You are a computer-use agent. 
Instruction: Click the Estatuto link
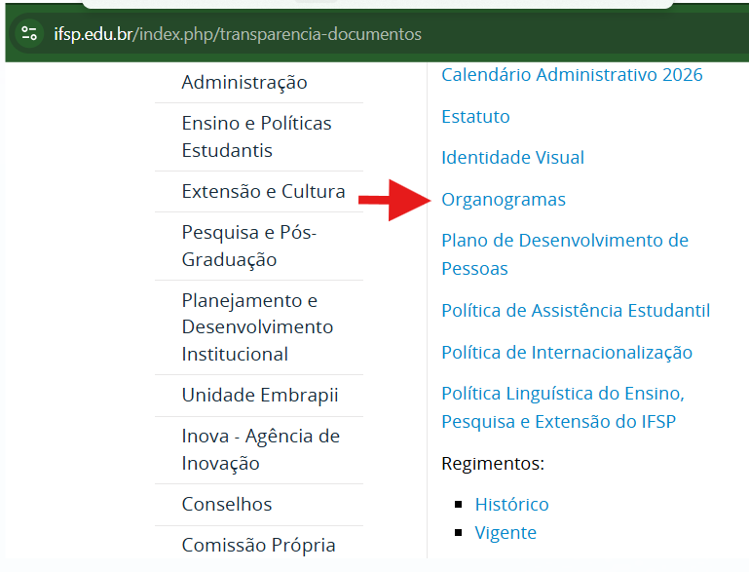(475, 117)
